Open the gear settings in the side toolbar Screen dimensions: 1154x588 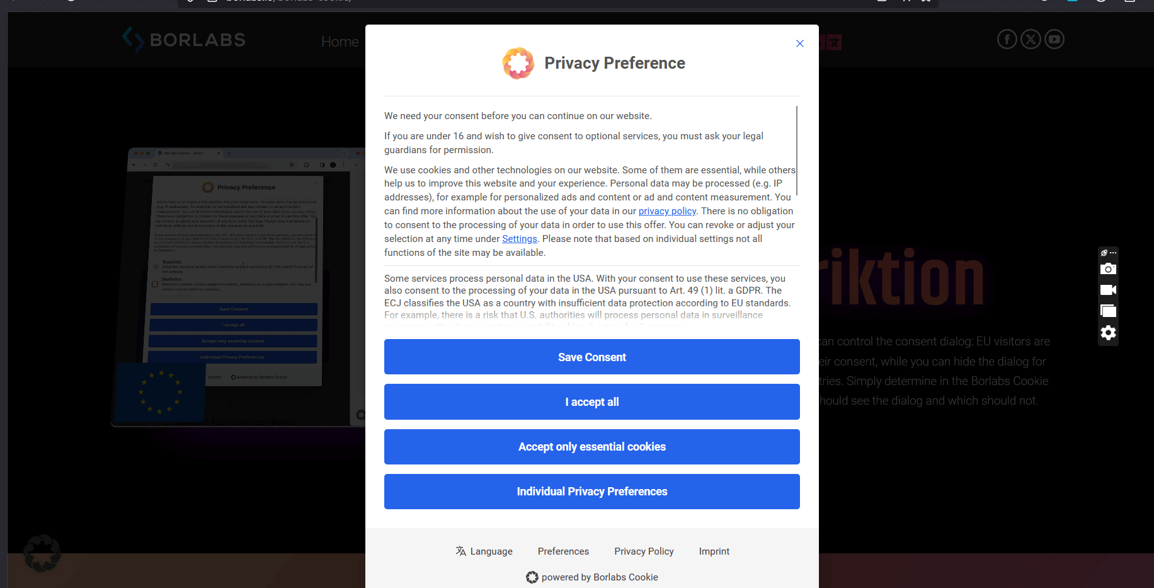(1108, 333)
